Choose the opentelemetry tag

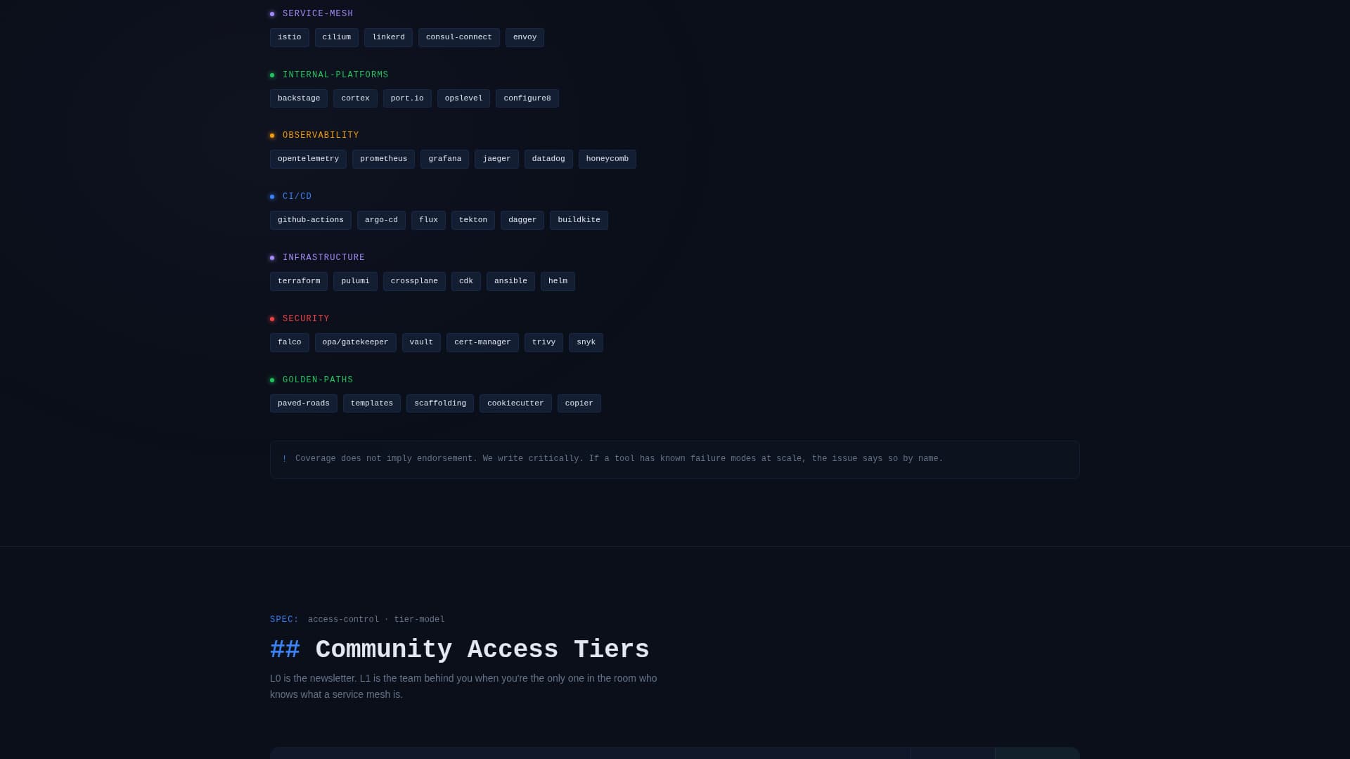pos(308,159)
